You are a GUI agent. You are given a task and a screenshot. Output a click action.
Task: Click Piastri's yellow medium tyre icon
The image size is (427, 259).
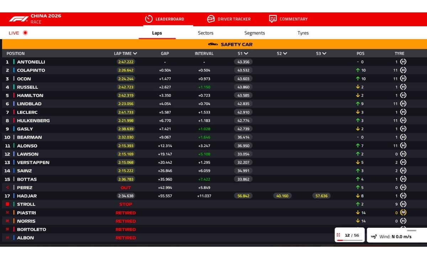(403, 213)
